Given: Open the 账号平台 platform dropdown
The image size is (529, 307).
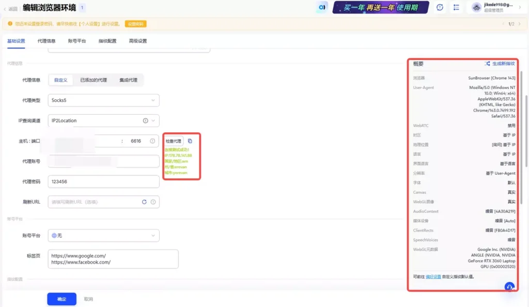Looking at the screenshot, I should tap(103, 235).
